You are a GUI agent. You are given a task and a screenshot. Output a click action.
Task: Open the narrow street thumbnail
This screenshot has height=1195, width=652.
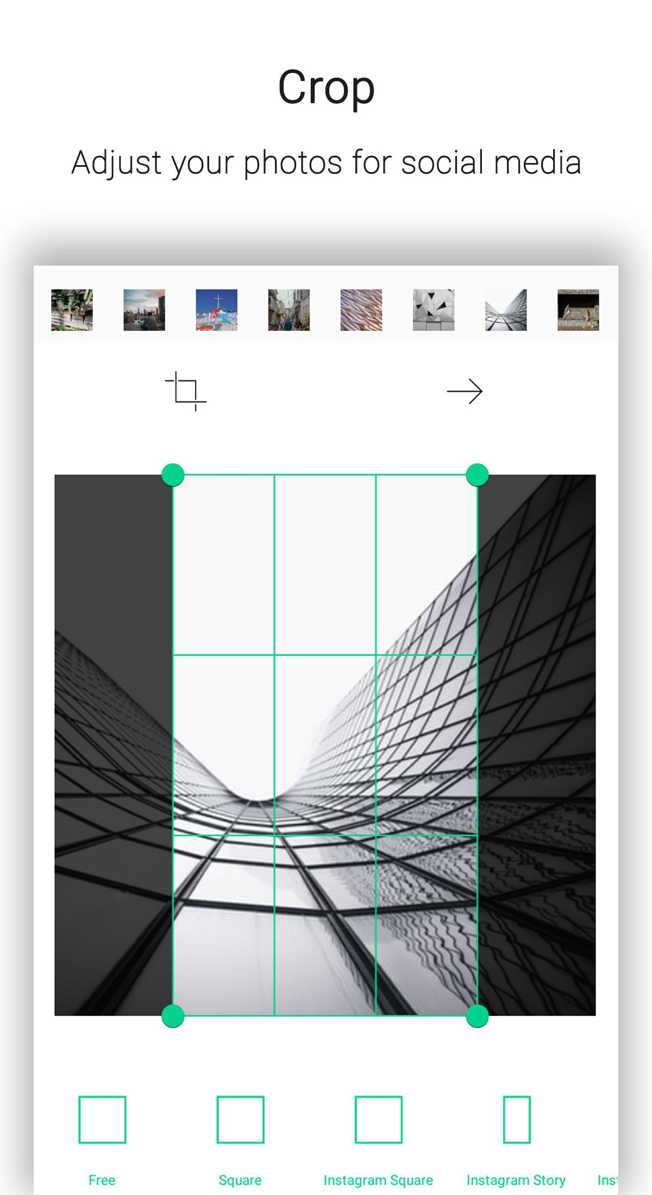(x=289, y=310)
